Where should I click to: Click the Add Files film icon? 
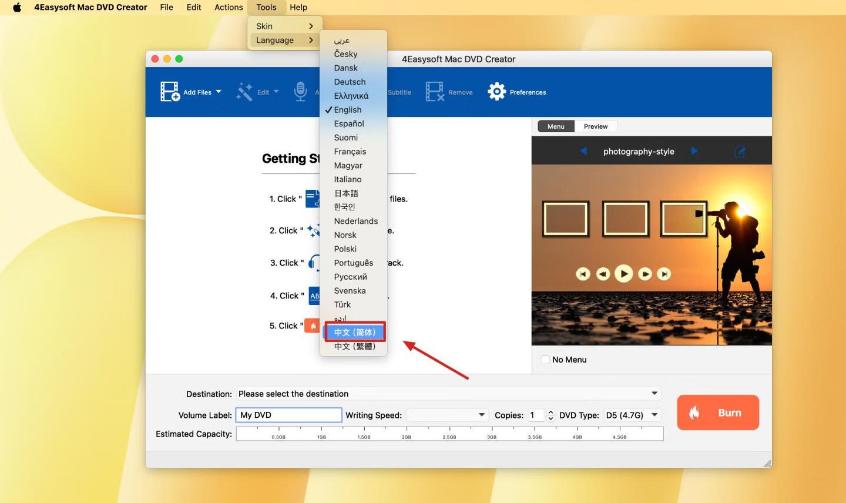click(x=170, y=92)
